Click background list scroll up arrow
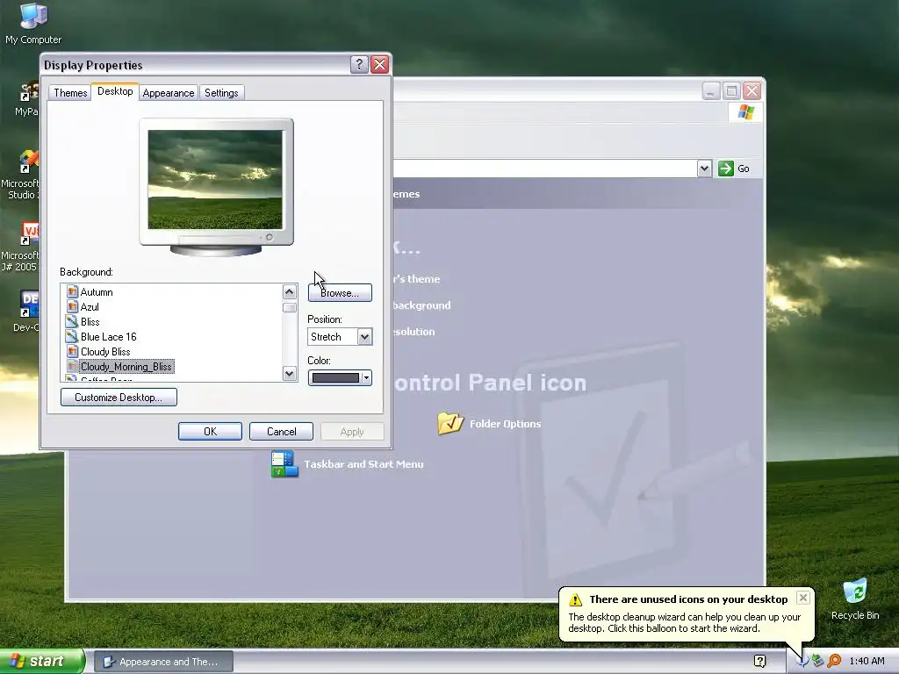 [290, 291]
